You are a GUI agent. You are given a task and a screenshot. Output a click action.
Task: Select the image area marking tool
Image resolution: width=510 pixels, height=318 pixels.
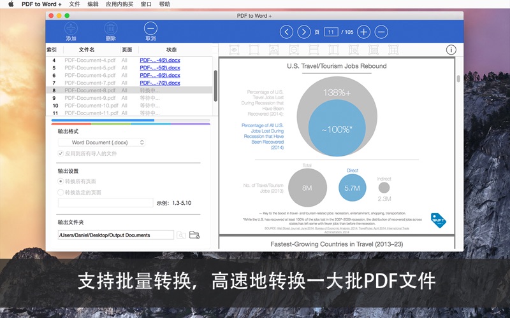point(274,50)
